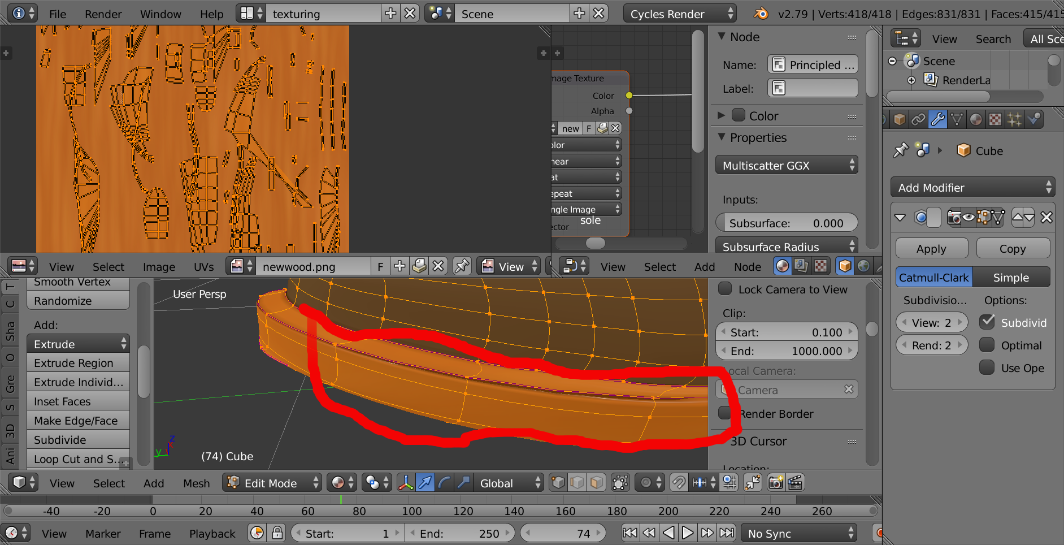Click the snap magnet icon

(678, 483)
